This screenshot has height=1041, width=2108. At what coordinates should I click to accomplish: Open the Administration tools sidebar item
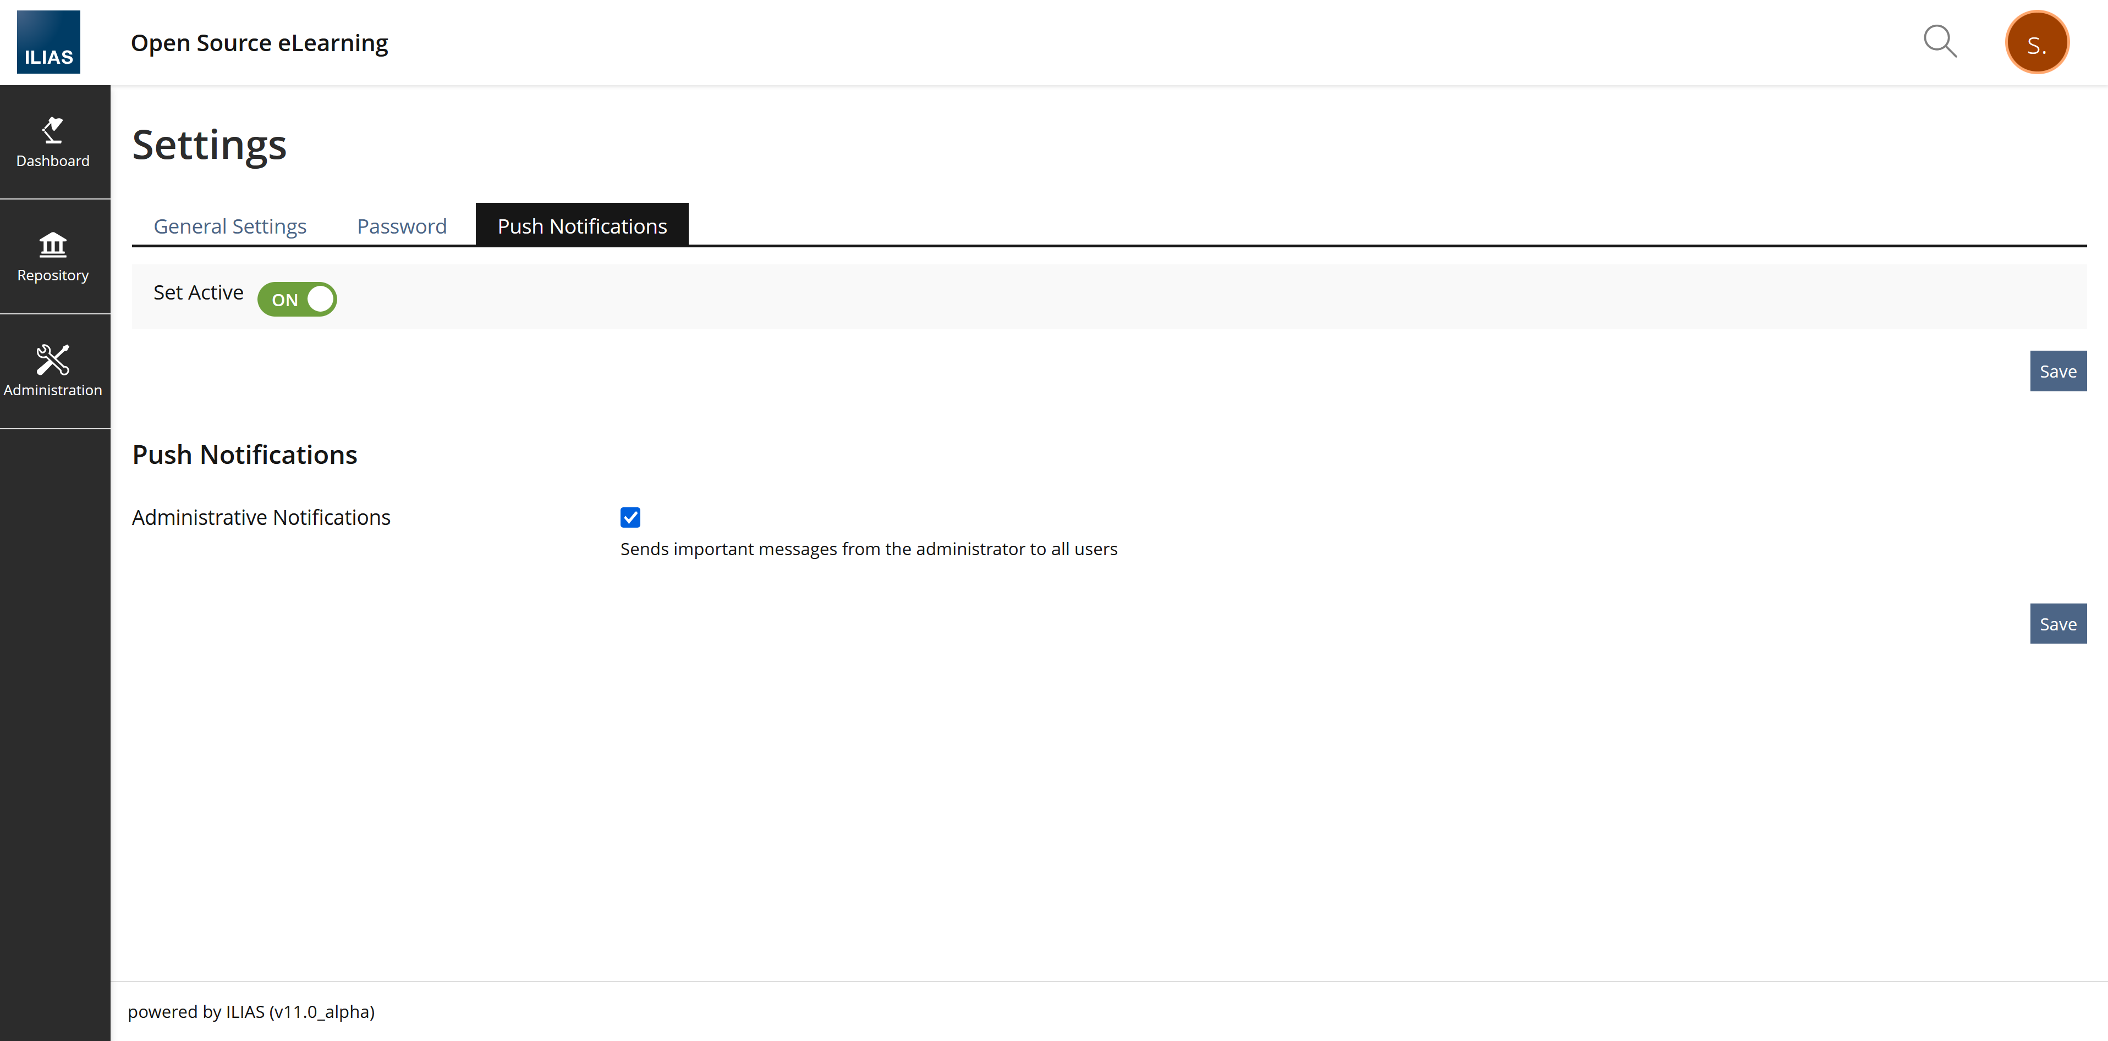tap(53, 371)
